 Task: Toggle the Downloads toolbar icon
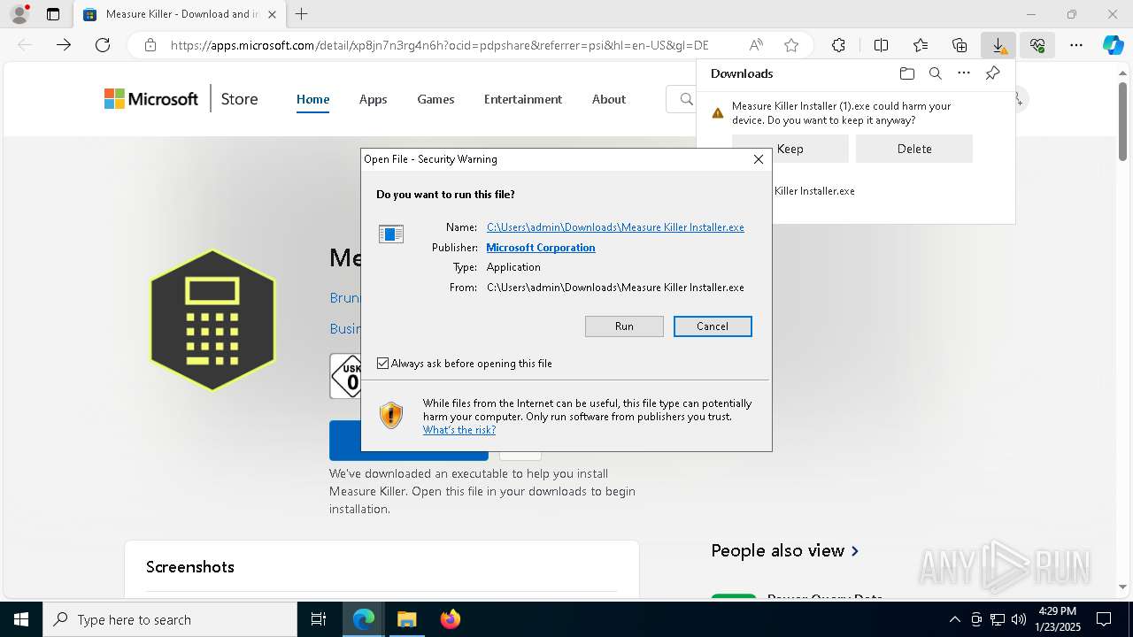click(x=998, y=45)
